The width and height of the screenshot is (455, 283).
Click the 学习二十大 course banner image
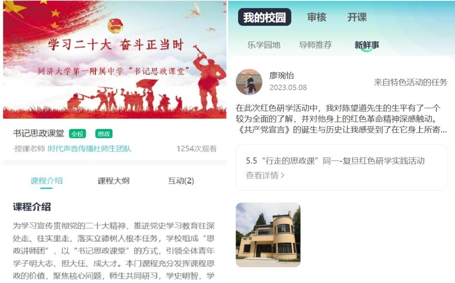click(115, 60)
